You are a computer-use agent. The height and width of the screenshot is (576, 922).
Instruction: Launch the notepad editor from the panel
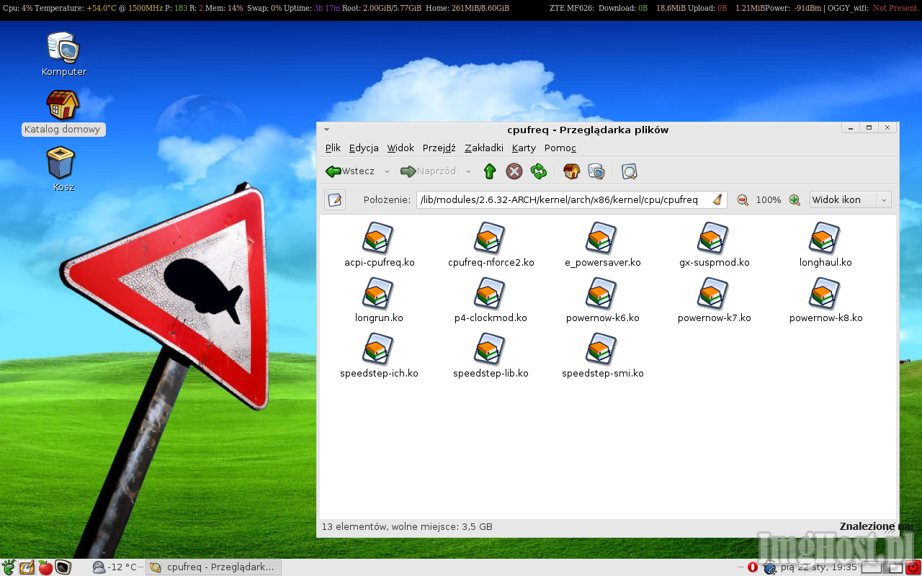(x=27, y=567)
